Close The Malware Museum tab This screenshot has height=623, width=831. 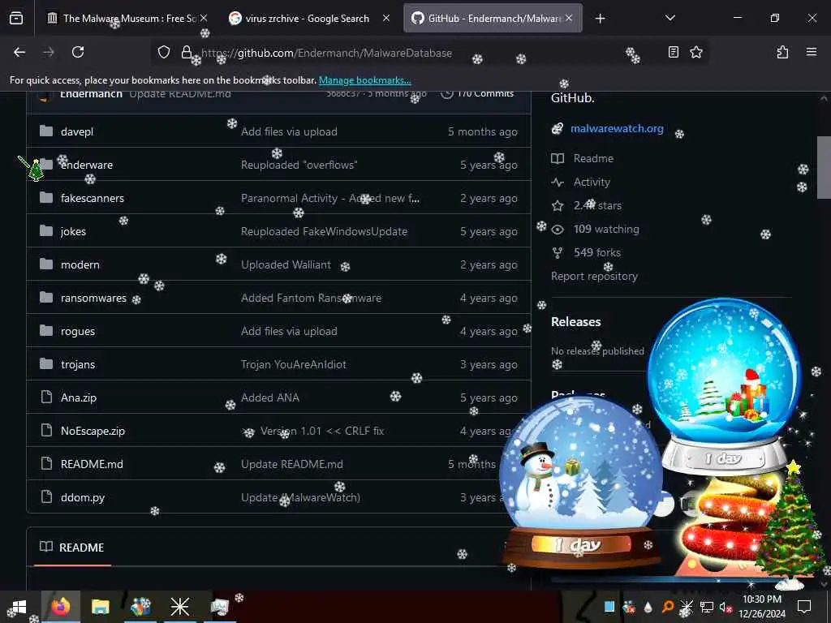(x=204, y=18)
